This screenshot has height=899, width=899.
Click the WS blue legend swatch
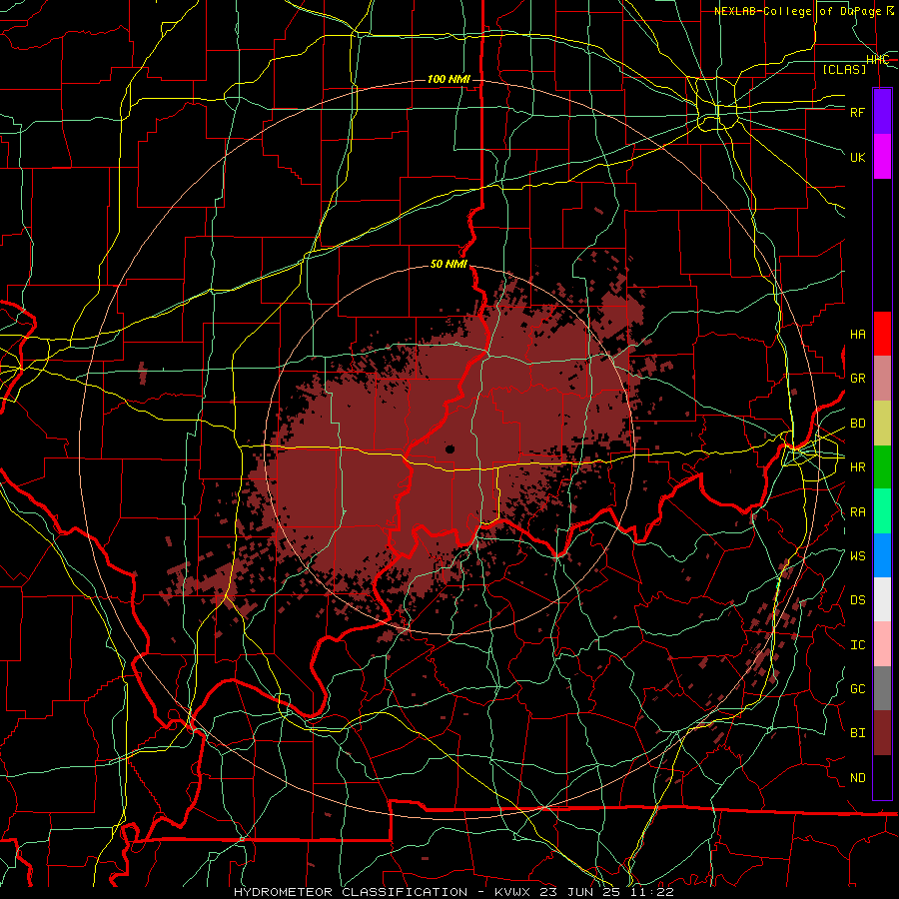tap(882, 555)
